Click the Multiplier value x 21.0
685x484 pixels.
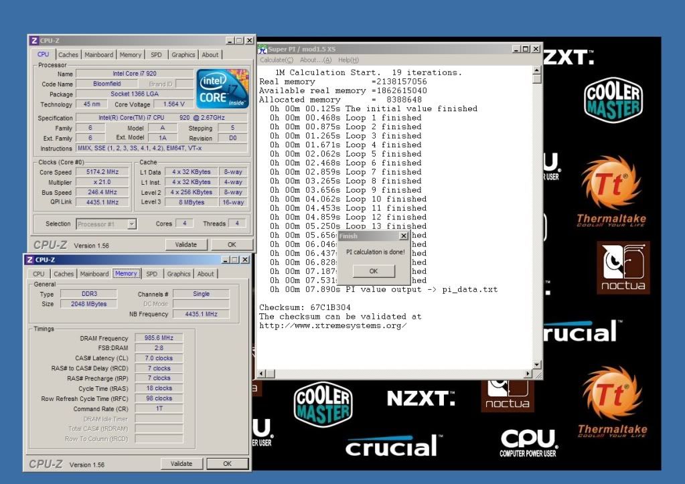[102, 182]
